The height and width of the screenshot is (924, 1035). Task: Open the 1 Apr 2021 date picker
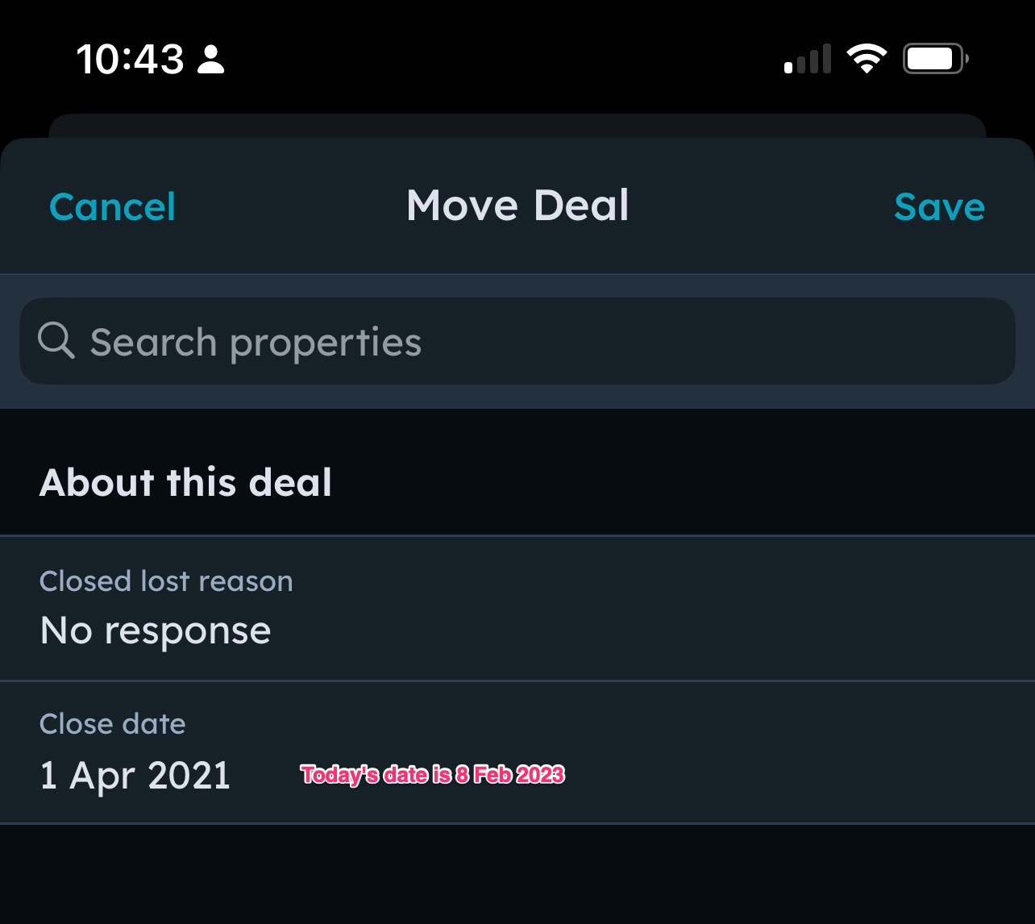pos(135,776)
